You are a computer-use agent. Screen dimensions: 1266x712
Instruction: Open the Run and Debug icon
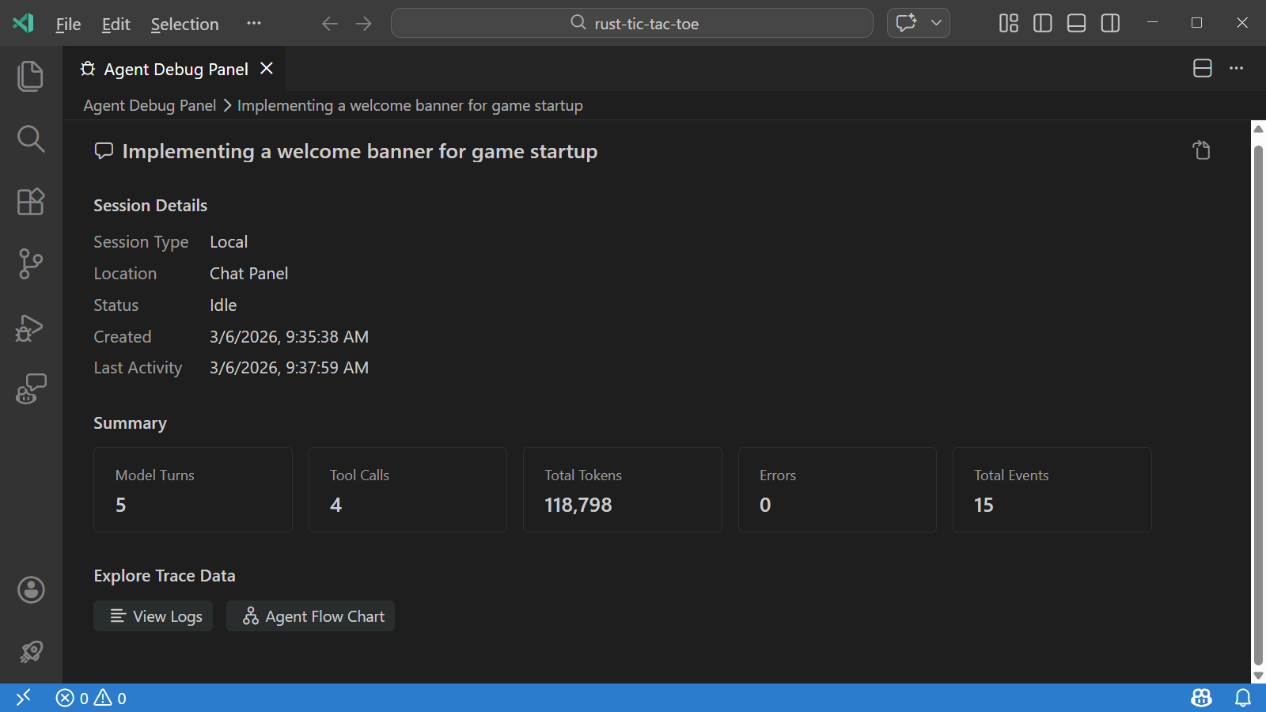tap(30, 328)
